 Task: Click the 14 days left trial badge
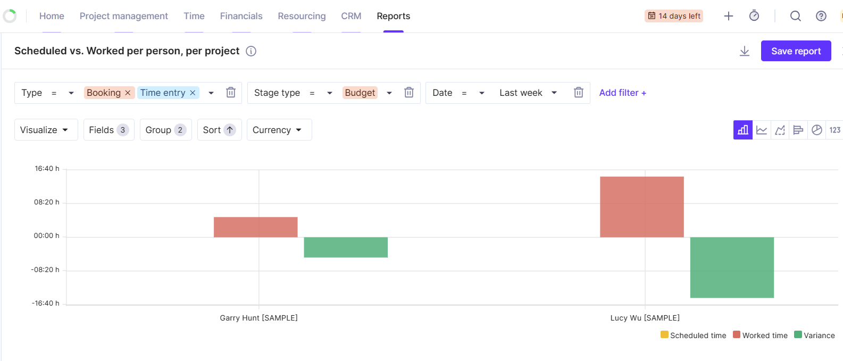[x=674, y=16]
